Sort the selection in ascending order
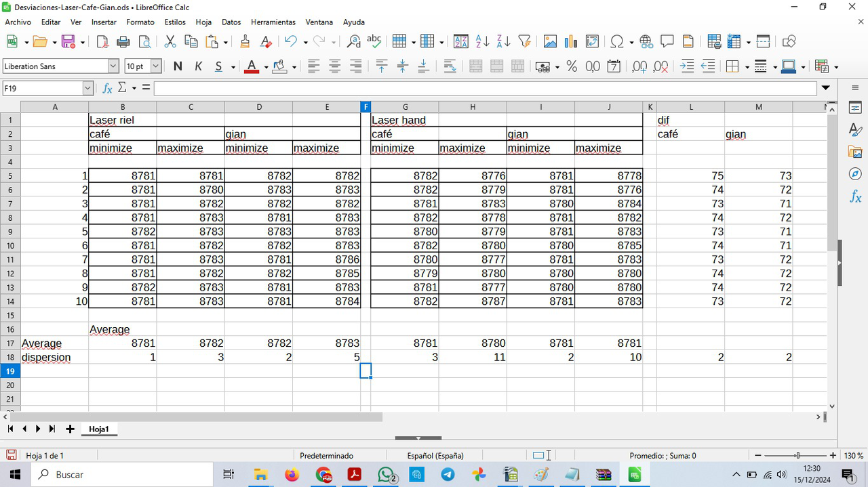868x487 pixels. click(482, 42)
